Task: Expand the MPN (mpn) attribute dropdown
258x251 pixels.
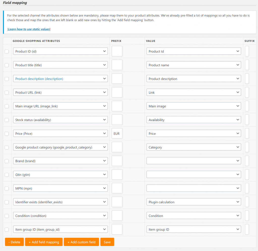Action: [60, 188]
